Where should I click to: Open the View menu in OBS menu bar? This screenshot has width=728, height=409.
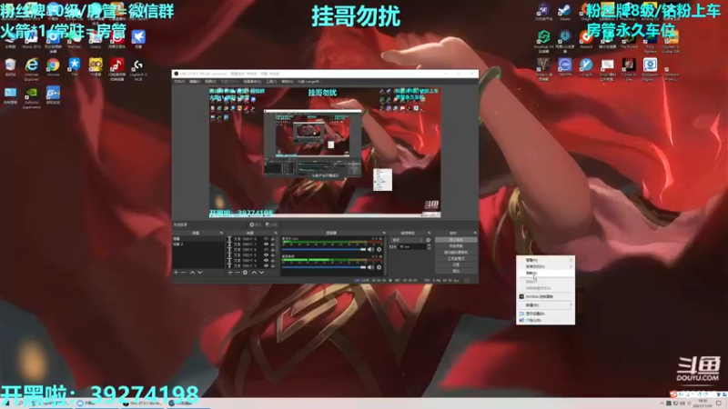point(210,81)
